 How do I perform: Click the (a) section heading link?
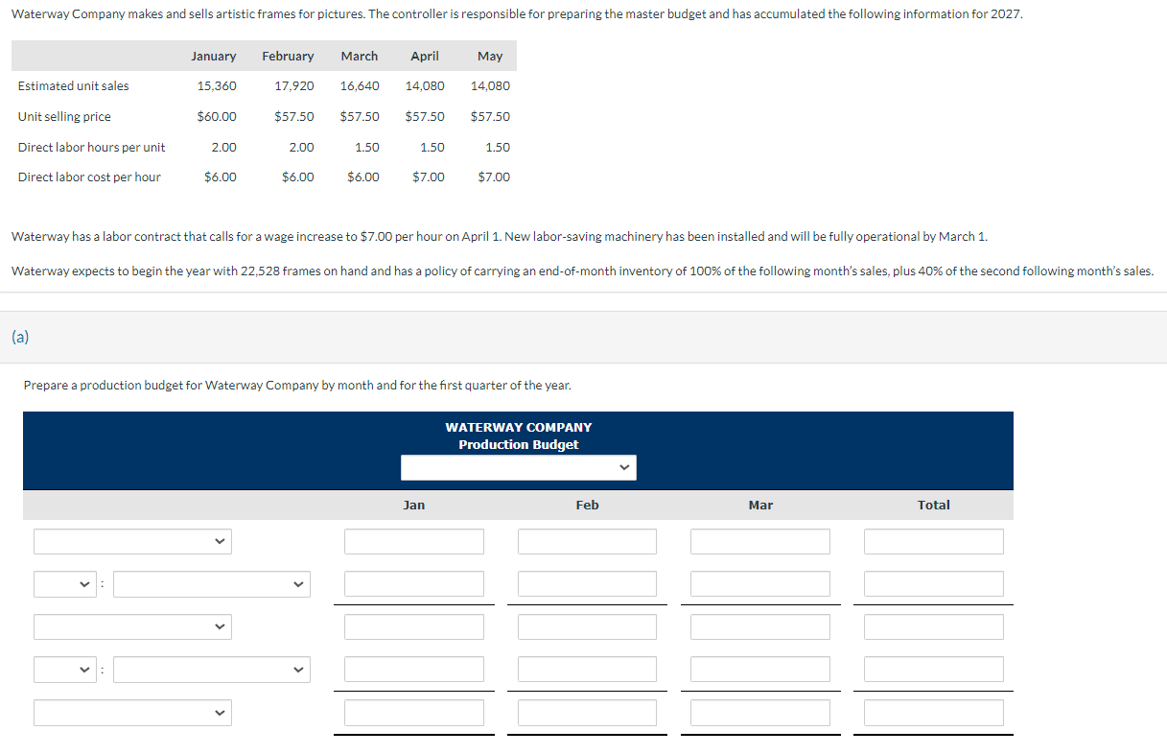17,337
